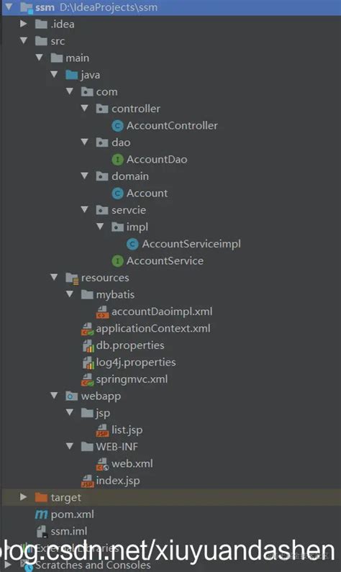Click the AccountDao interface icon
The image size is (341, 572).
[117, 160]
